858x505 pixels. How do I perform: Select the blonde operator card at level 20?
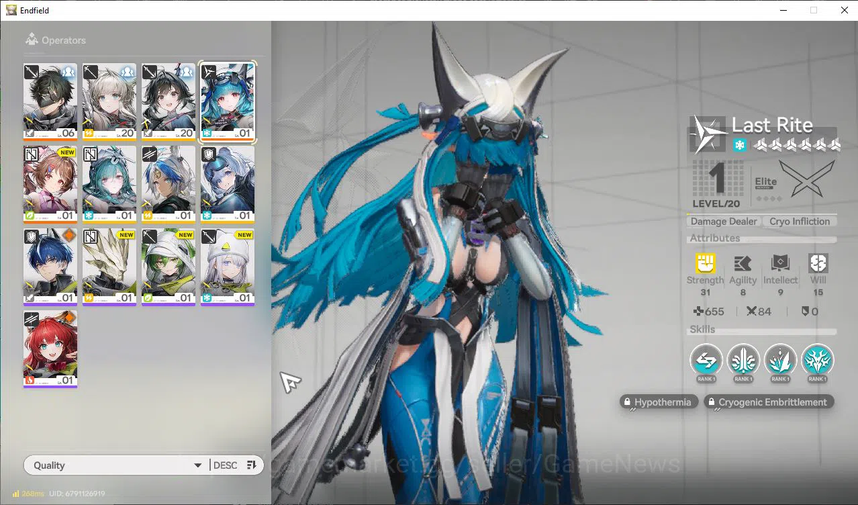109,101
